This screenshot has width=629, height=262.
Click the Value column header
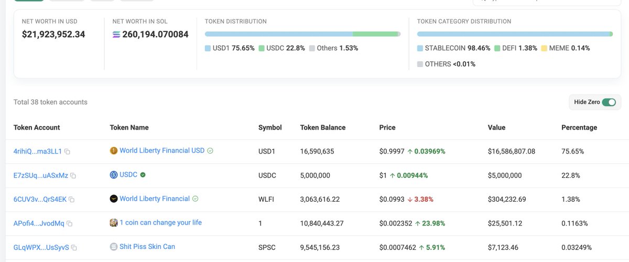pos(496,127)
